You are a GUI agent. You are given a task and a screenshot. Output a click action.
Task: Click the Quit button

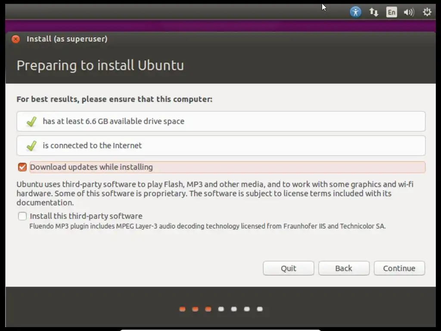coord(289,268)
